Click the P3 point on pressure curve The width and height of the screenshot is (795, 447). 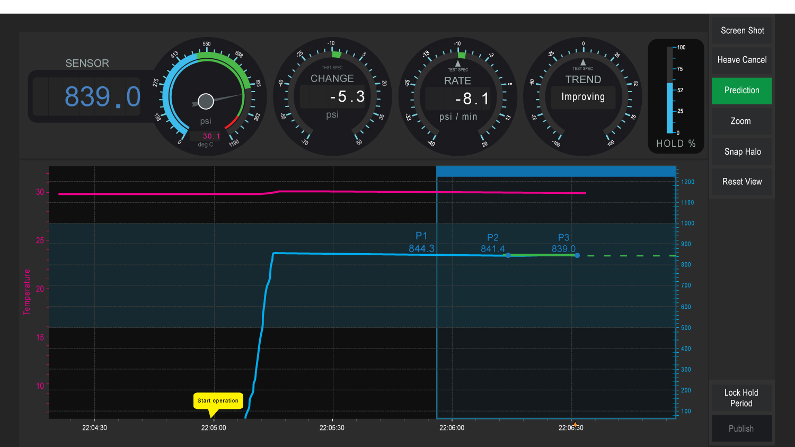pyautogui.click(x=577, y=255)
